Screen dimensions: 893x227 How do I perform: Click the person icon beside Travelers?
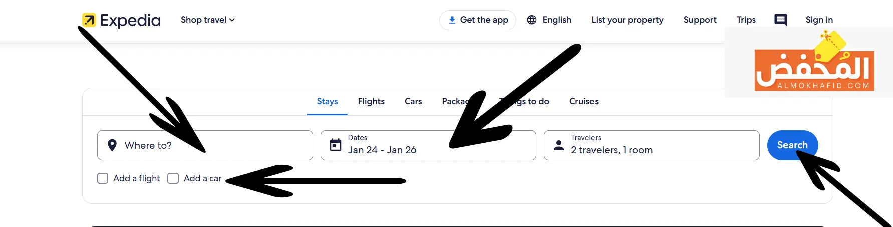559,145
